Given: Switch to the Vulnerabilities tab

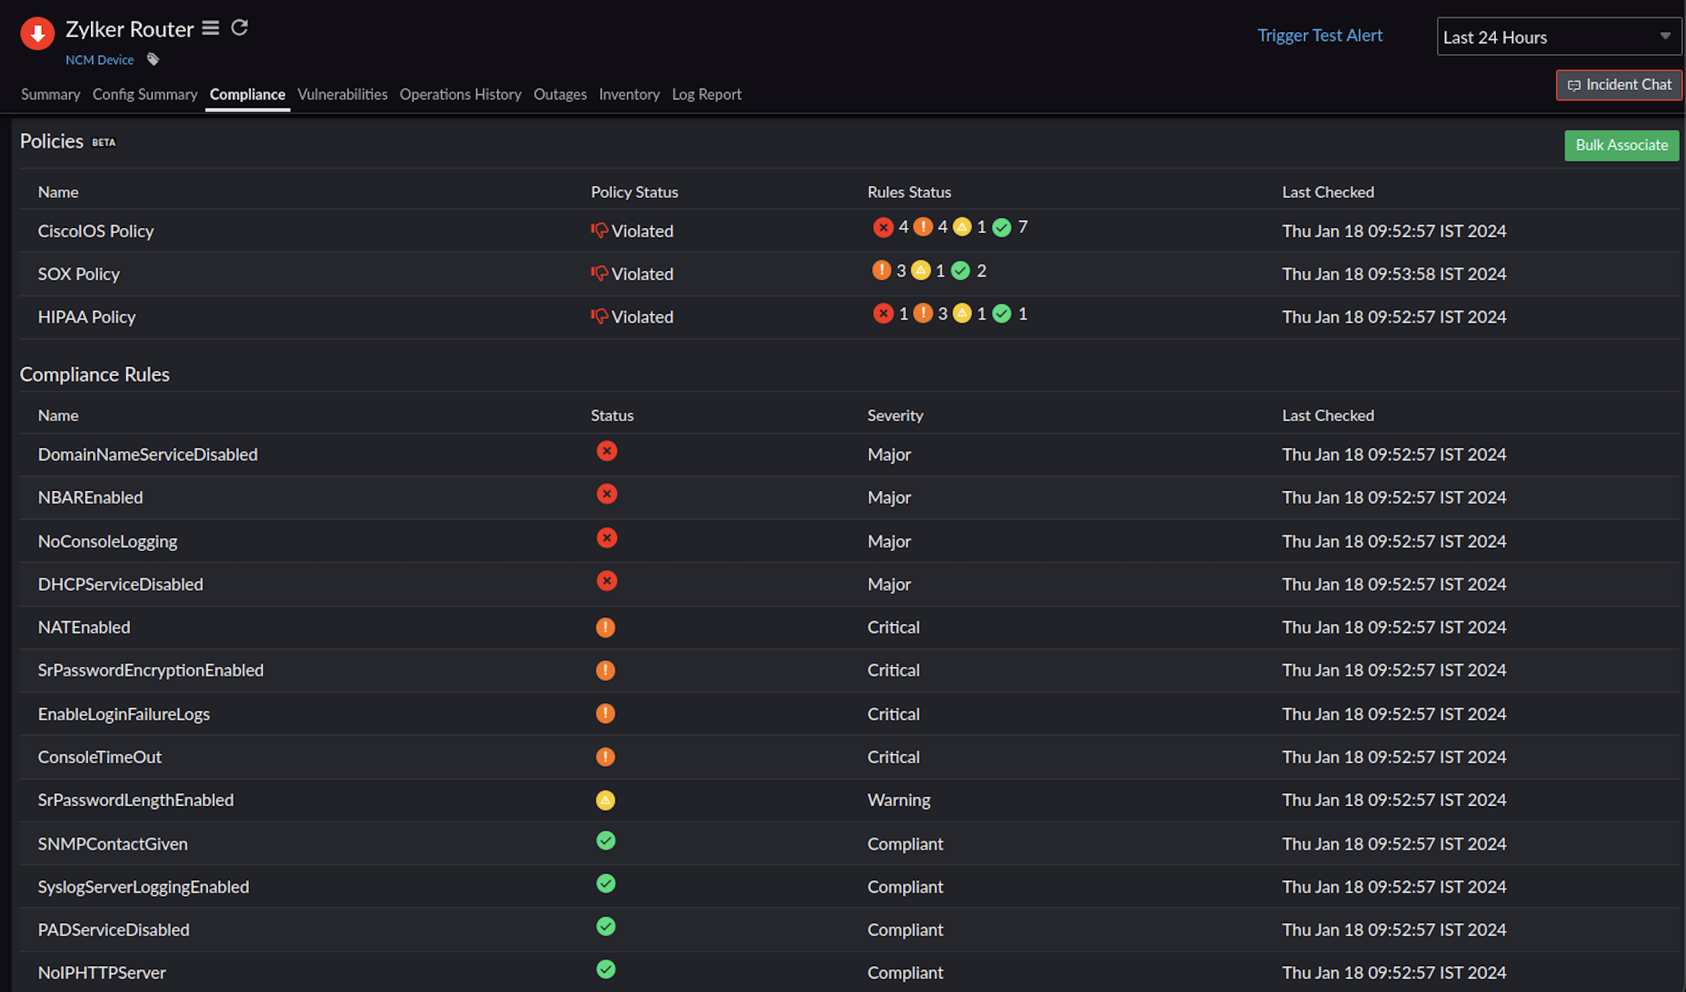Looking at the screenshot, I should pyautogui.click(x=342, y=94).
